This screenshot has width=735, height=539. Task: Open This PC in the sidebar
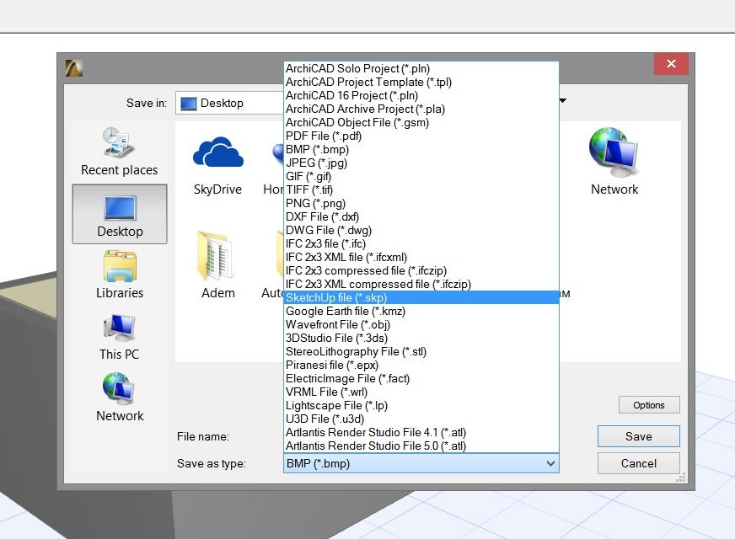coord(120,336)
